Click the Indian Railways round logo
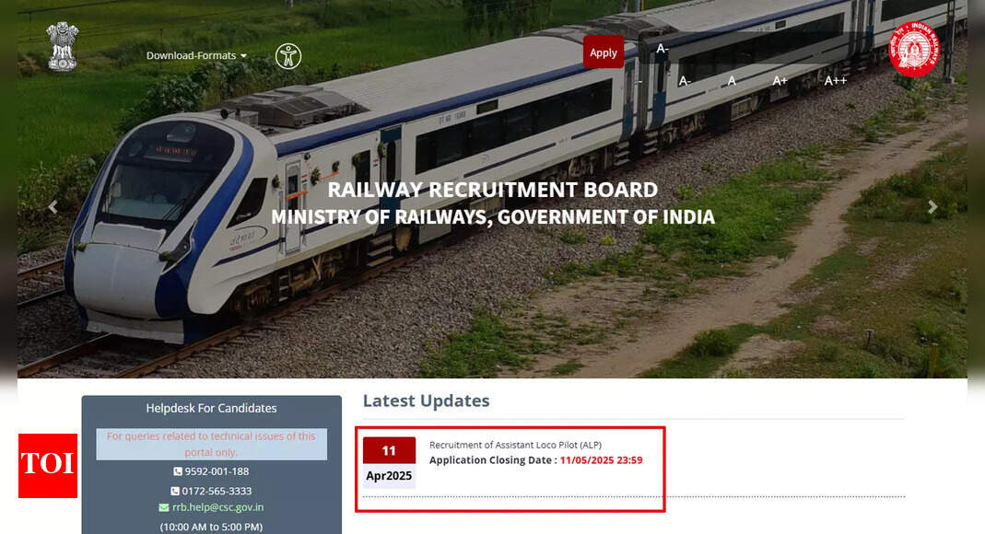This screenshot has width=985, height=534. tap(915, 49)
